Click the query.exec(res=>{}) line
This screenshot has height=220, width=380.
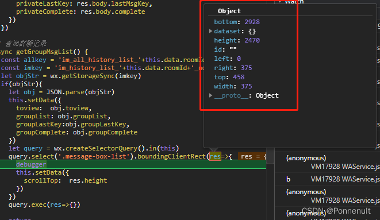[44, 204]
